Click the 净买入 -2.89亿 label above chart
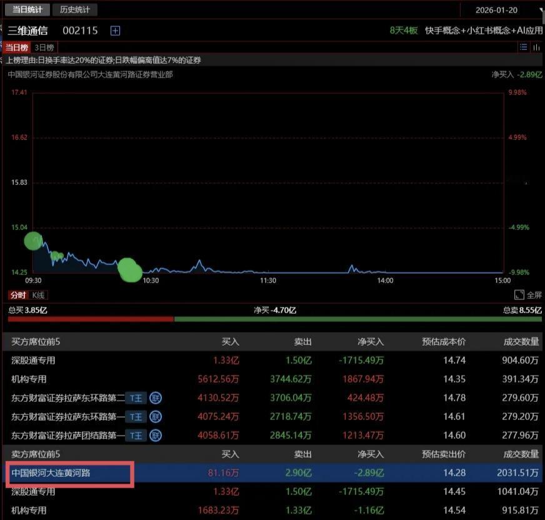The width and height of the screenshot is (545, 520). [517, 75]
